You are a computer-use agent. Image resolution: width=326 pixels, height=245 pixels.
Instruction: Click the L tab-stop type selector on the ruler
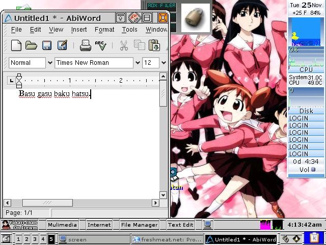click(11, 81)
